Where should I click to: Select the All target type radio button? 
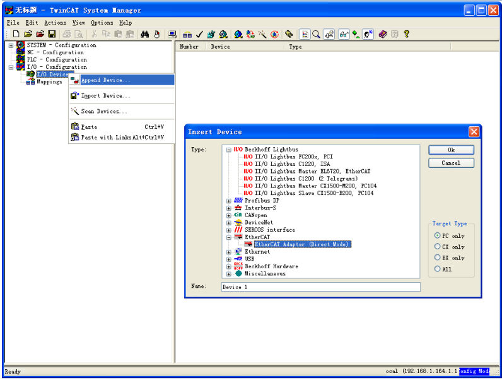click(x=437, y=269)
